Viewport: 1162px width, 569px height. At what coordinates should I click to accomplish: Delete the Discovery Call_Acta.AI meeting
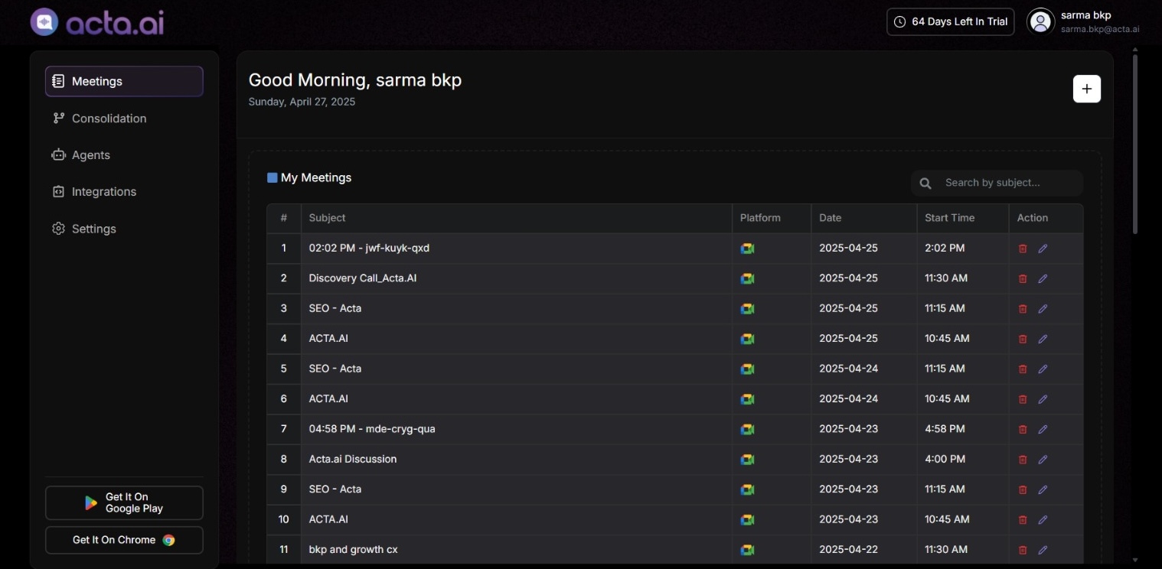(1023, 278)
